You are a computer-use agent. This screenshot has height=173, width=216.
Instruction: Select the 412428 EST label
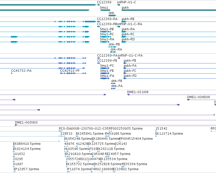click(82, 144)
